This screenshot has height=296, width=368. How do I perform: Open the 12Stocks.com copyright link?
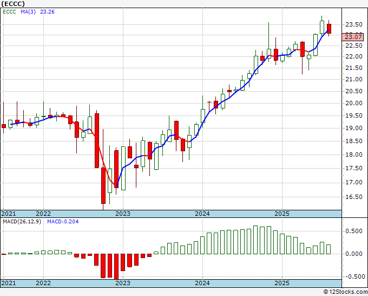pos(345,292)
